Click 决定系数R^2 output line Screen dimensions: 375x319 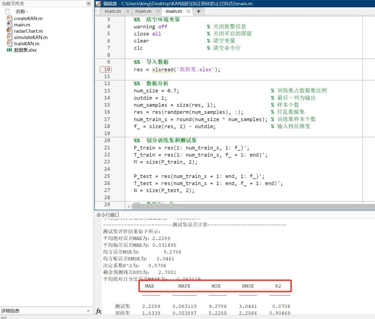135,266
